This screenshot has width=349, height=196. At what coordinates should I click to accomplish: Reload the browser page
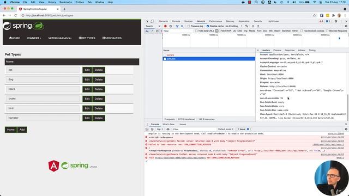[16, 16]
